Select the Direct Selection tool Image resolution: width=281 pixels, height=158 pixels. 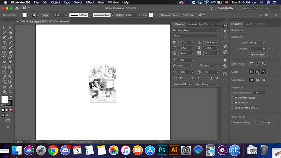tap(10, 28)
